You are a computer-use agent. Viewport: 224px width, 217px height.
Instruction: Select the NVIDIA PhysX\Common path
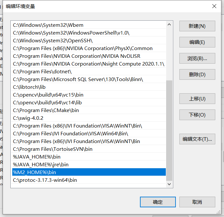(x=89, y=48)
